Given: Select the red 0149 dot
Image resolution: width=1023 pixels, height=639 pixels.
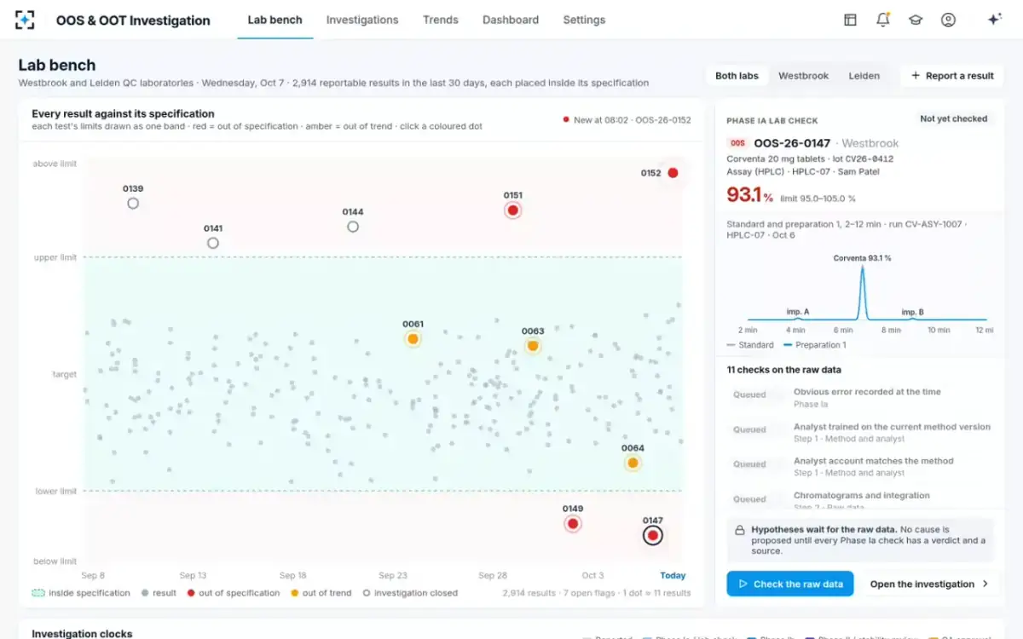Looking at the screenshot, I should [x=573, y=523].
